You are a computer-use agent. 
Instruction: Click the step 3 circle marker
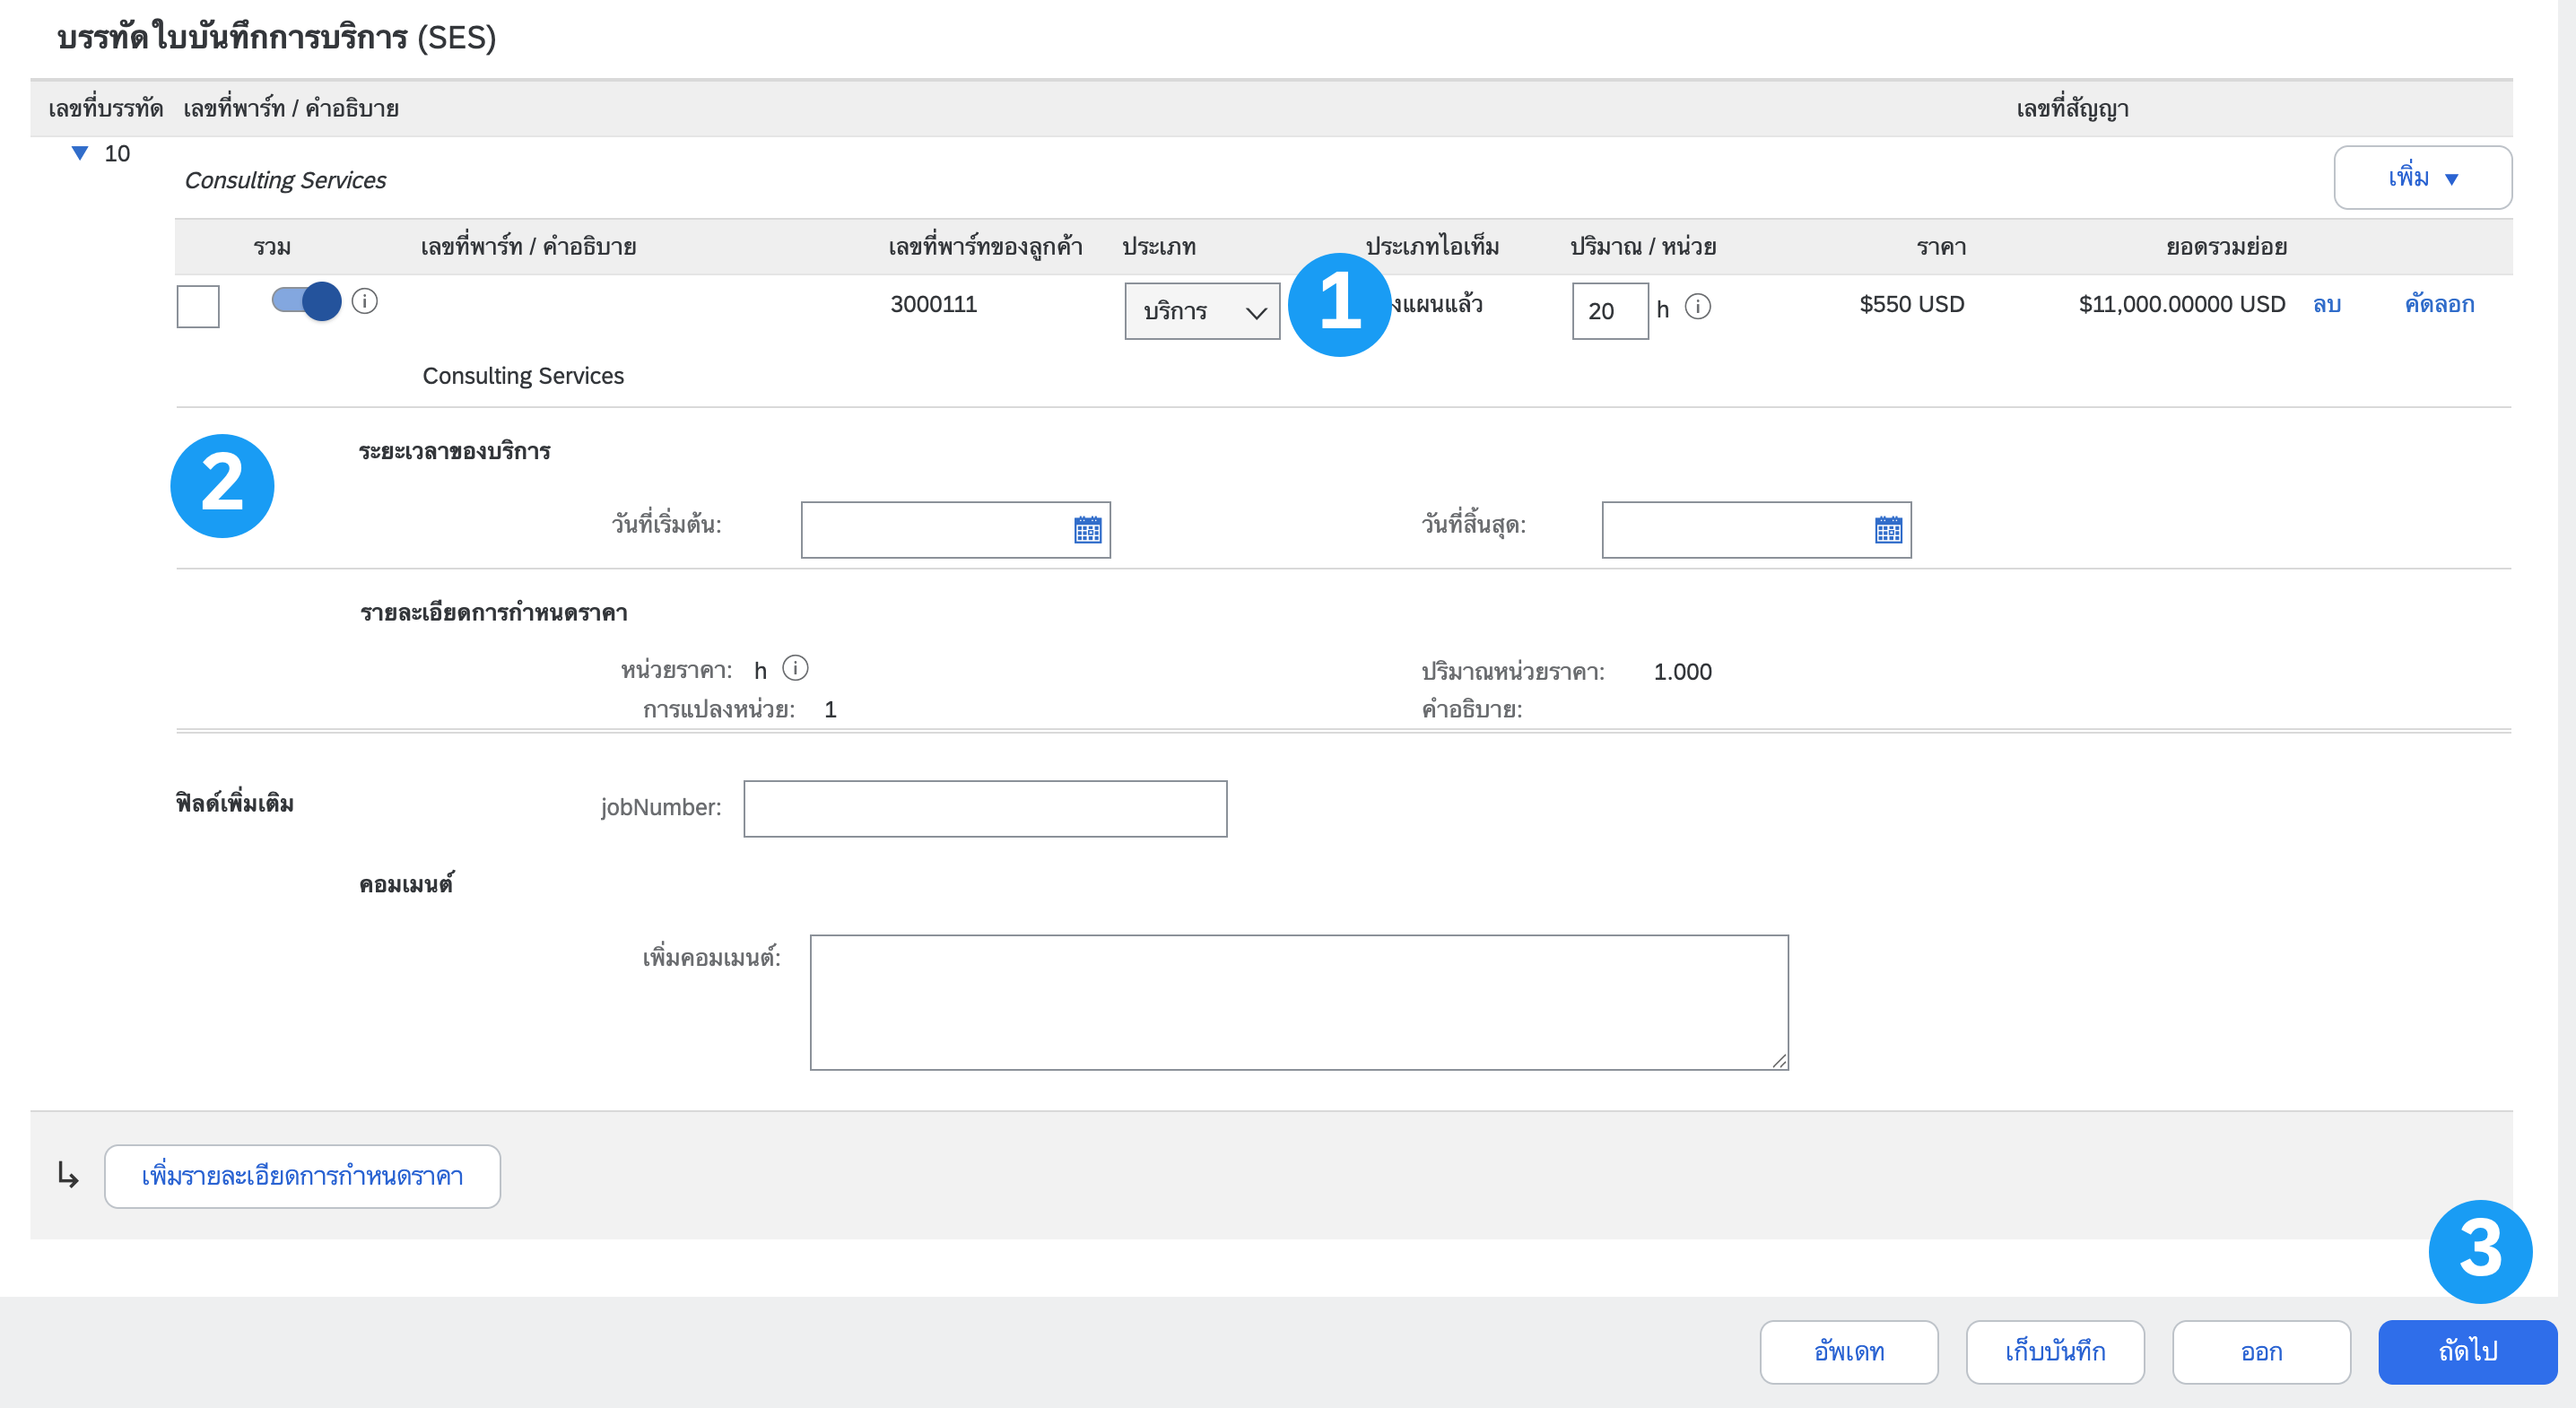click(2479, 1251)
